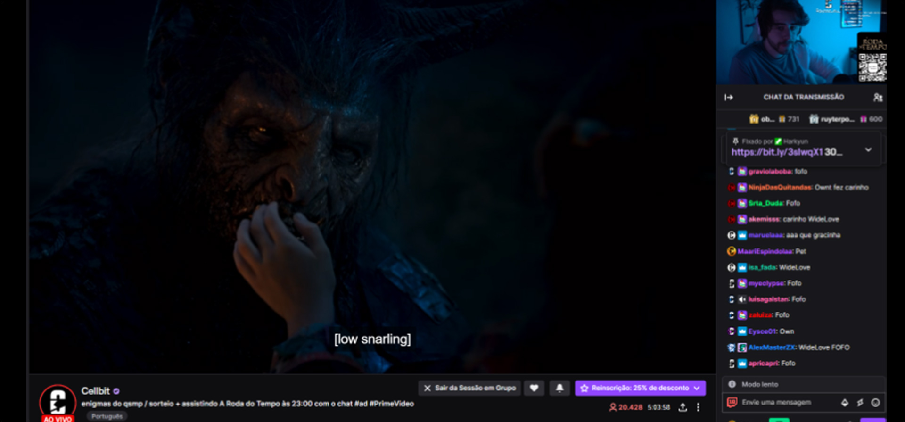This screenshot has height=422, width=905.
Task: Expand the pinned message chevron
Action: tap(868, 150)
